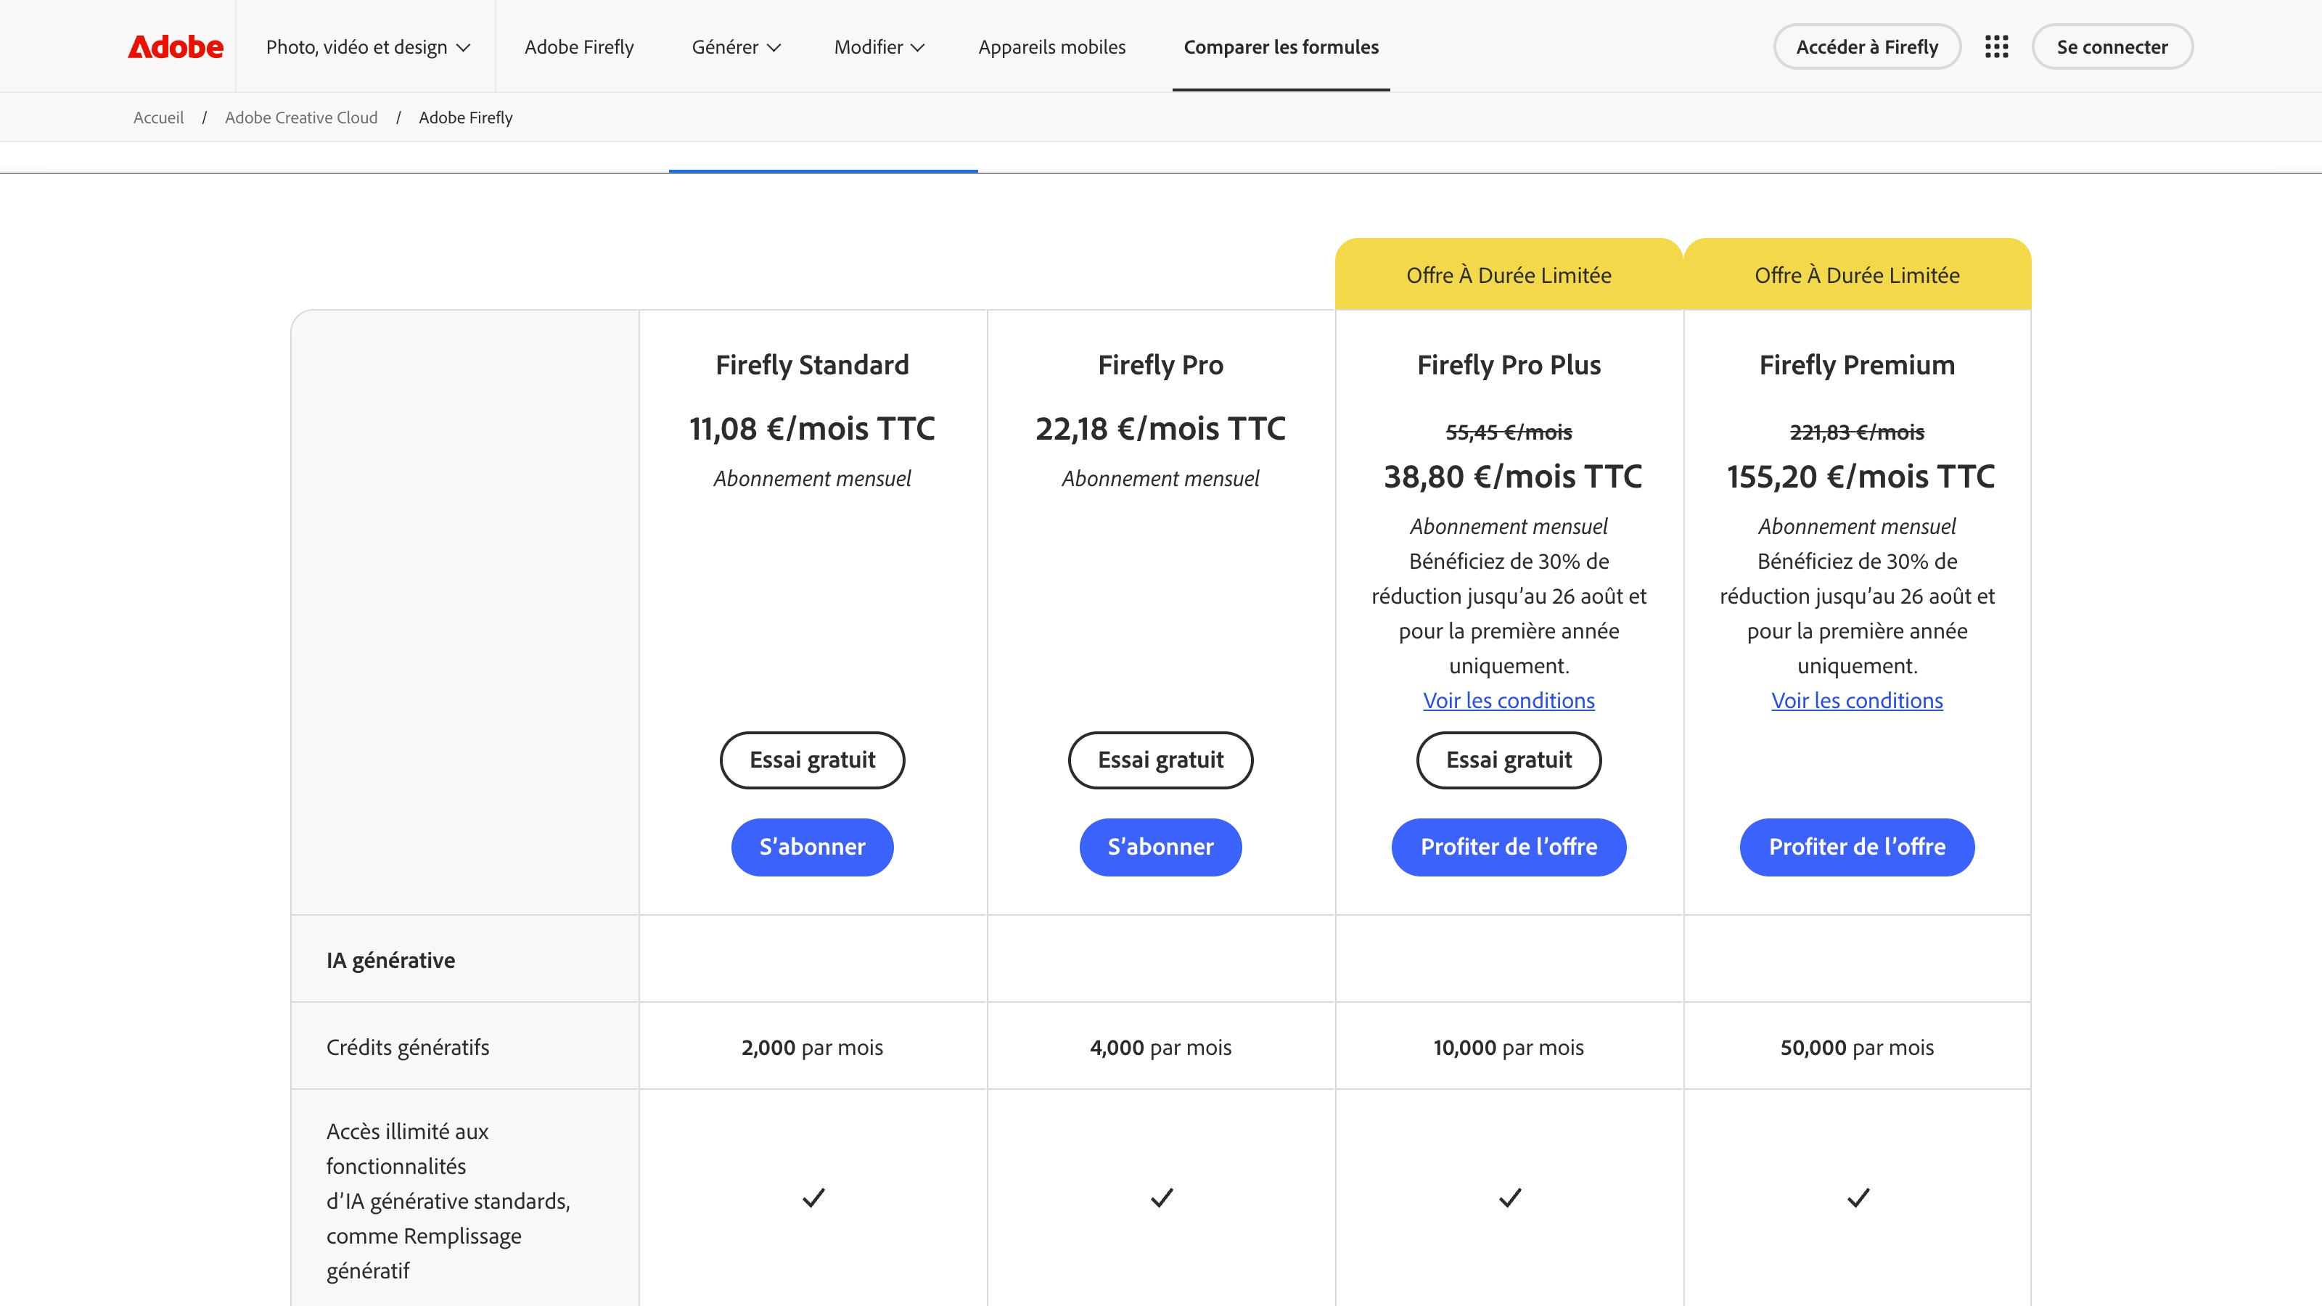Click the Adobe logo

pyautogui.click(x=175, y=46)
